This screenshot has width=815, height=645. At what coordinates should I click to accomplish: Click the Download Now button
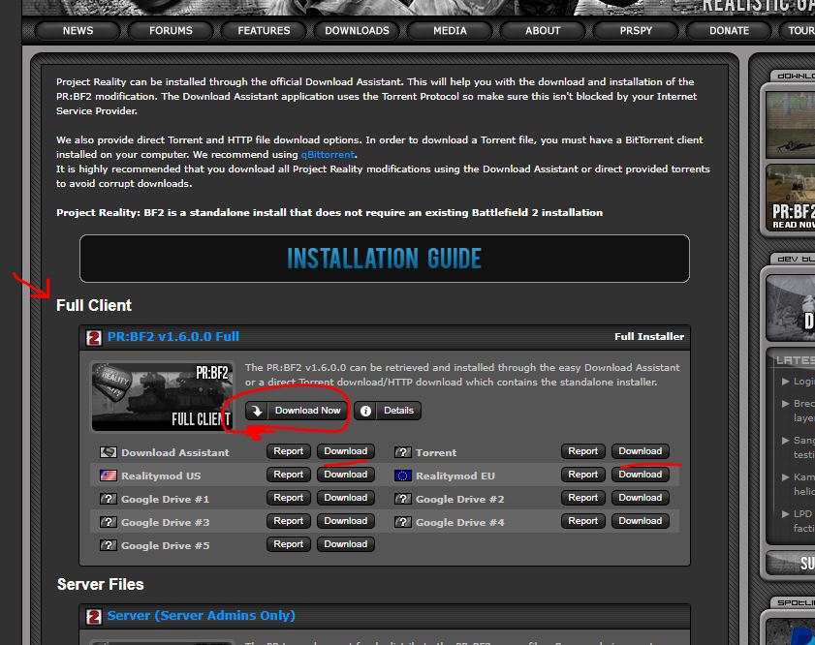(x=297, y=411)
